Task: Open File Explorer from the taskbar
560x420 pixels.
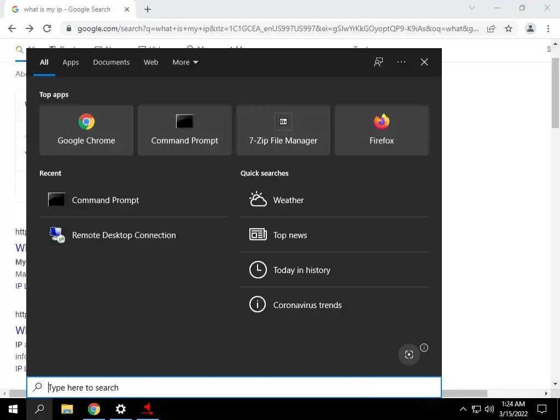Action: (67, 409)
